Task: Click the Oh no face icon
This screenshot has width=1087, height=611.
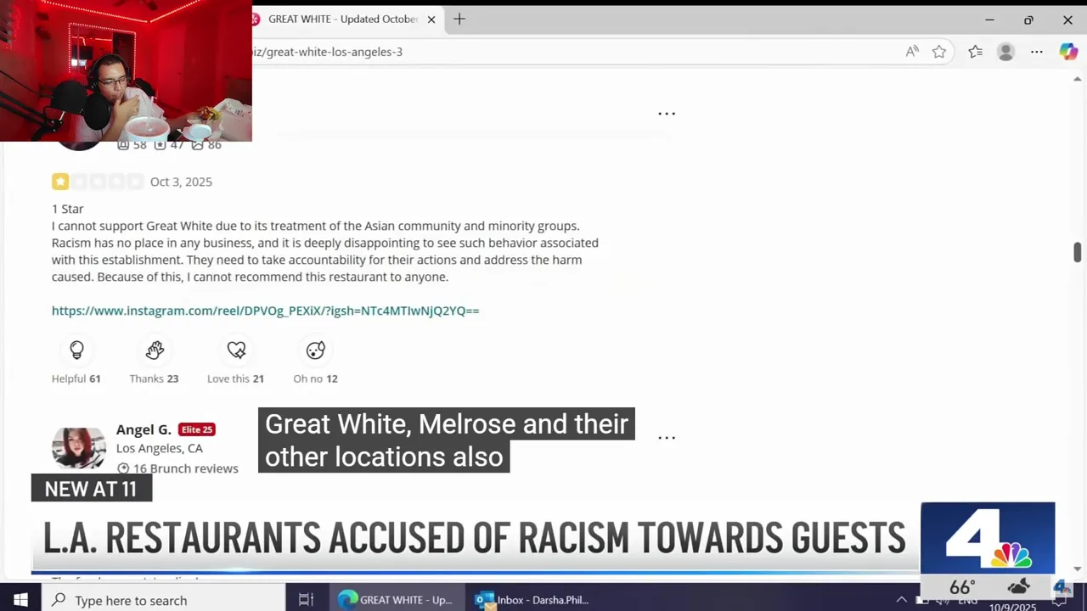Action: (x=315, y=350)
